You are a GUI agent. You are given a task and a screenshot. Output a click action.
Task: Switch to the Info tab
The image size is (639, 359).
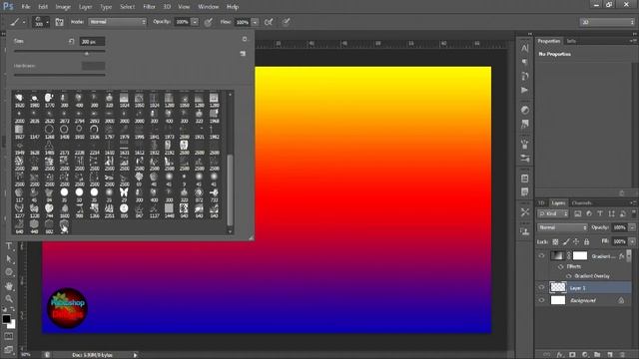pos(571,41)
